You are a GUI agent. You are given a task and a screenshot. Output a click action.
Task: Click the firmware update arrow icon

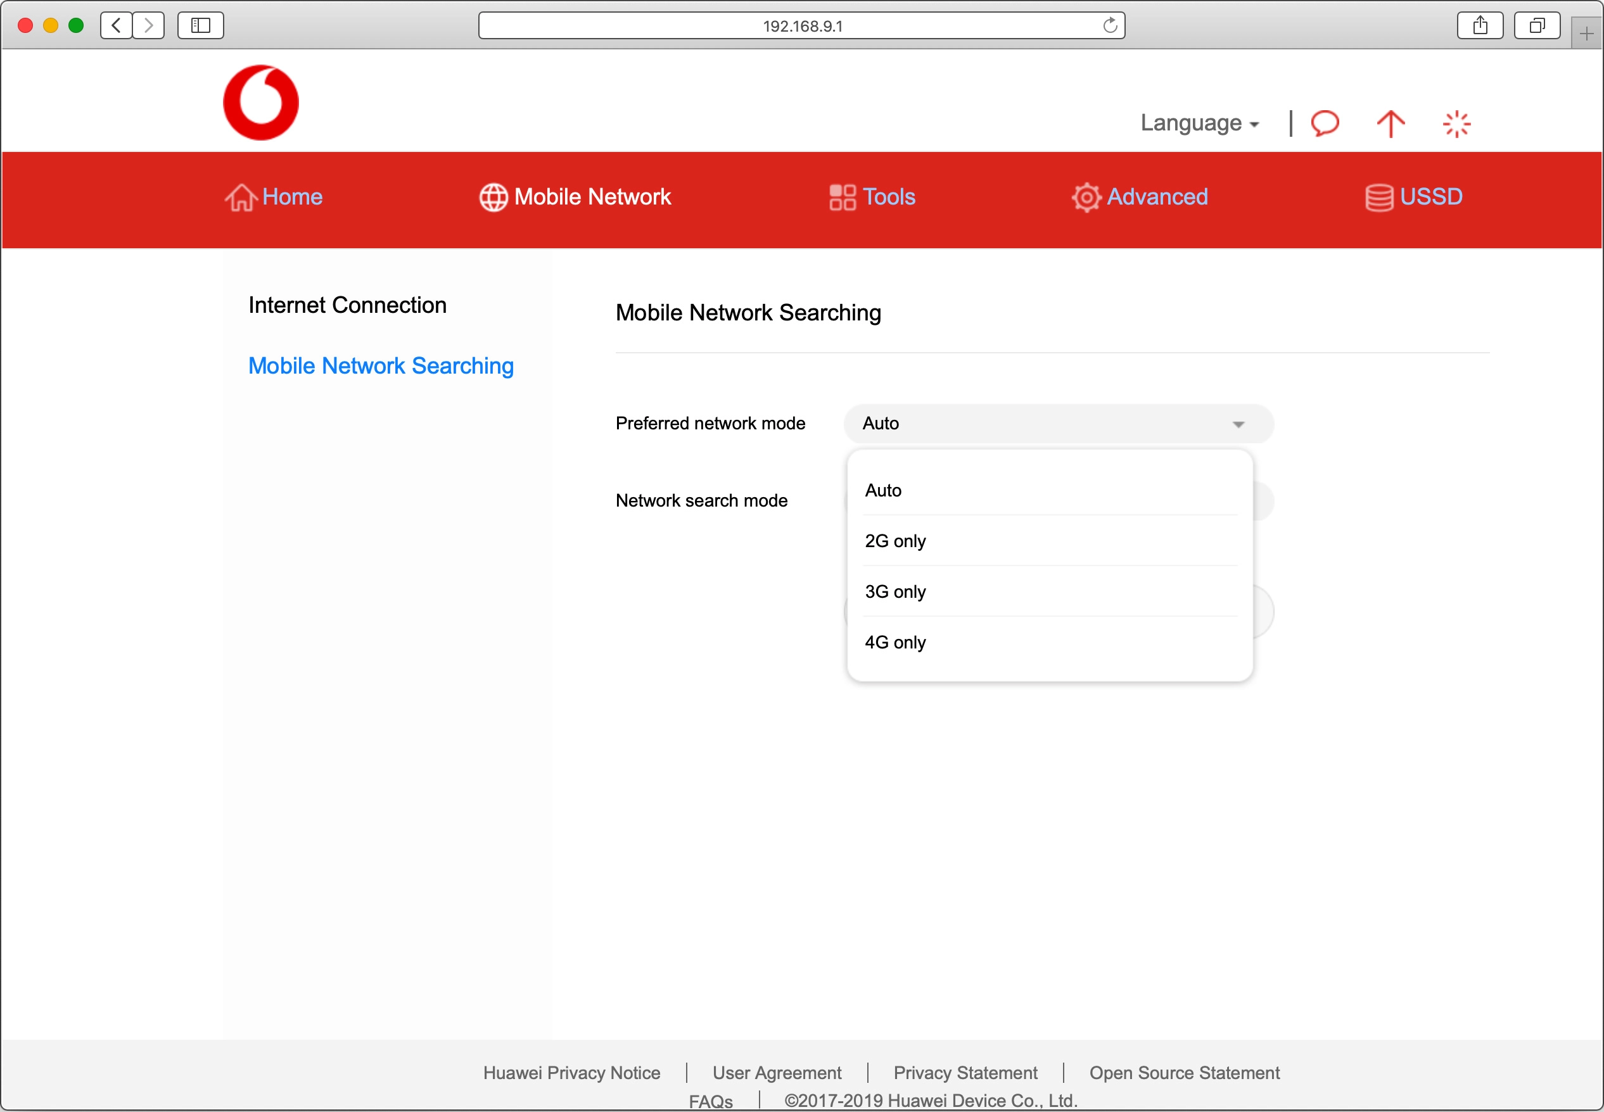(x=1389, y=123)
